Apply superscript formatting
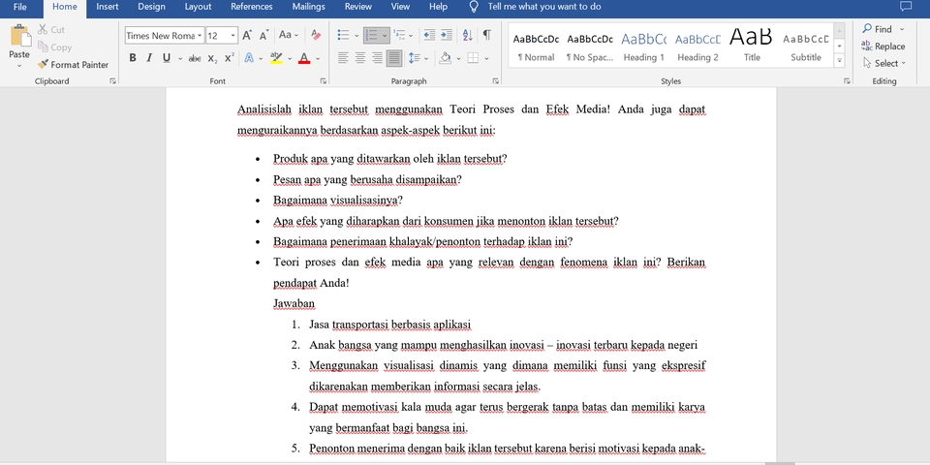The image size is (930, 465). (x=229, y=58)
